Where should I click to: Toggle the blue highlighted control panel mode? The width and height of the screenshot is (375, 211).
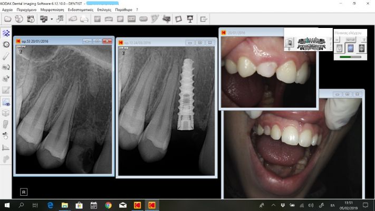point(350,49)
